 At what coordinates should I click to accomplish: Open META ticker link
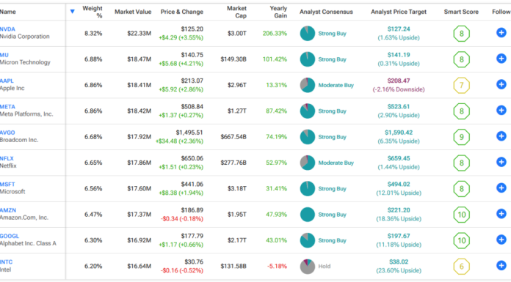[7, 107]
